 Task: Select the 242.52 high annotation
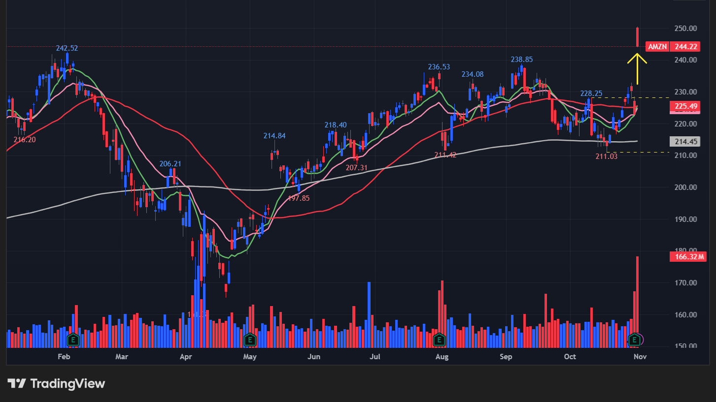[x=67, y=49]
